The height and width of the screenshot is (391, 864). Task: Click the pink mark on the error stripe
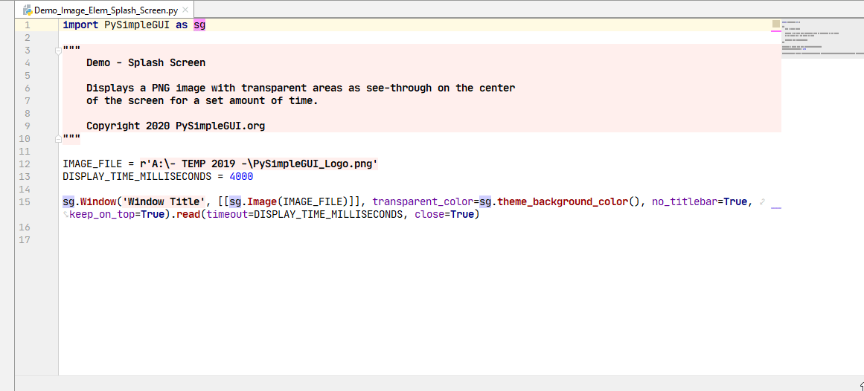[776, 31]
